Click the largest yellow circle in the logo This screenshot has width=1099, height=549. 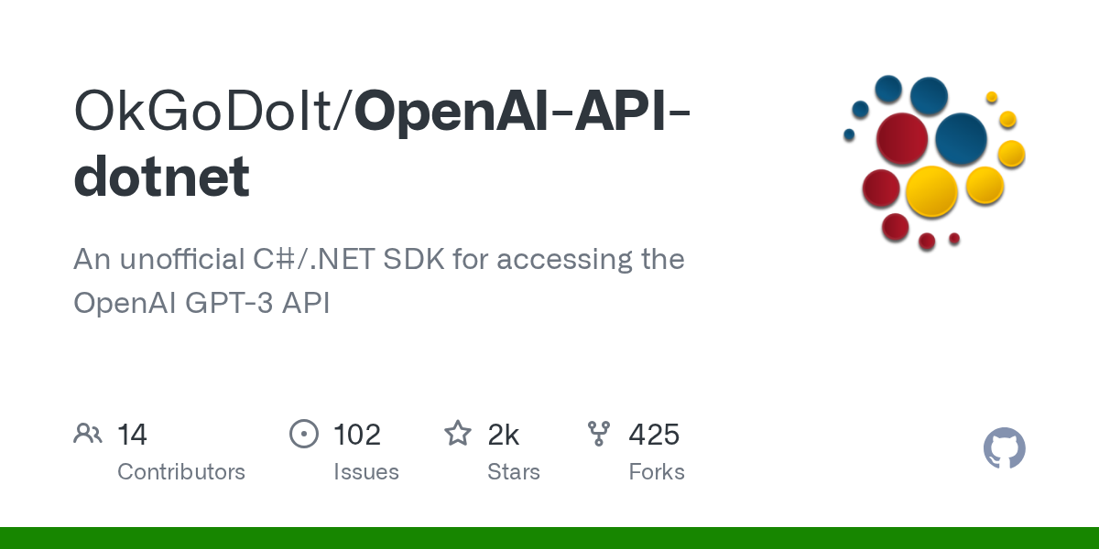pyautogui.click(x=931, y=191)
